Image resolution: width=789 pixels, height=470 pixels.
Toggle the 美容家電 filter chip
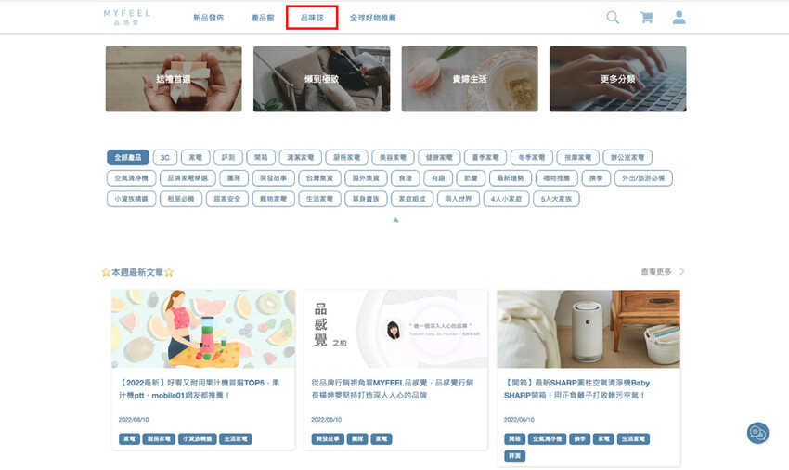393,157
